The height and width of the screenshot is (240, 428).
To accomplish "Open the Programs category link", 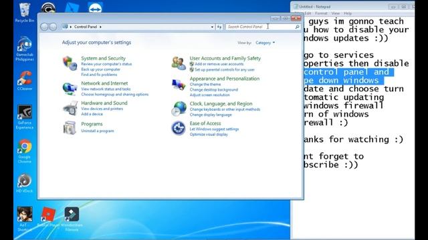I will click(92, 124).
